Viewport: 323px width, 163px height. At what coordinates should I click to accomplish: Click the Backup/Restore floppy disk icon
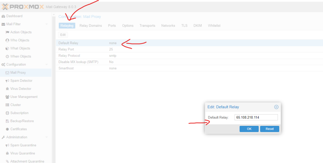pos(7,121)
